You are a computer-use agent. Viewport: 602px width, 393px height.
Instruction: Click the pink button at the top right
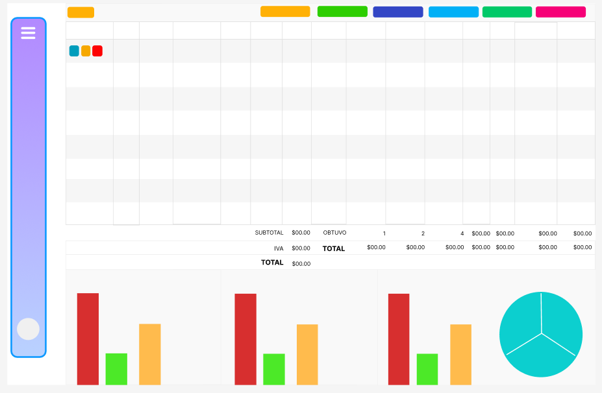click(560, 12)
